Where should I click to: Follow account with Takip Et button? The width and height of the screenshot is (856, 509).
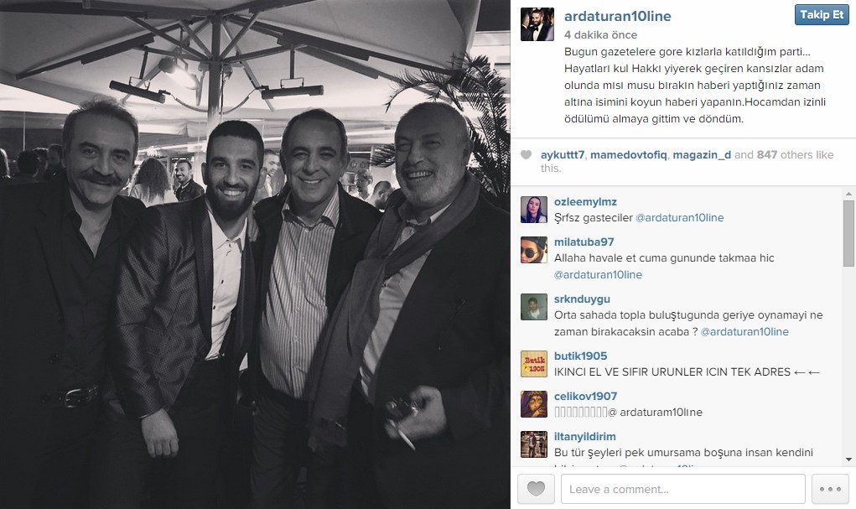(x=822, y=15)
